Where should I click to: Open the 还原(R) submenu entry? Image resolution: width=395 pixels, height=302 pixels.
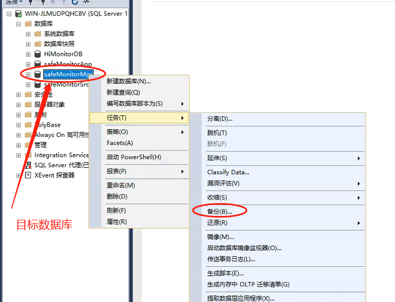[217, 222]
